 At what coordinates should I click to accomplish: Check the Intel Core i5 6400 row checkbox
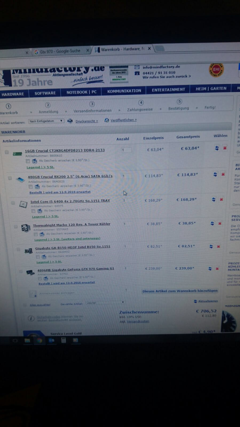coord(13,203)
